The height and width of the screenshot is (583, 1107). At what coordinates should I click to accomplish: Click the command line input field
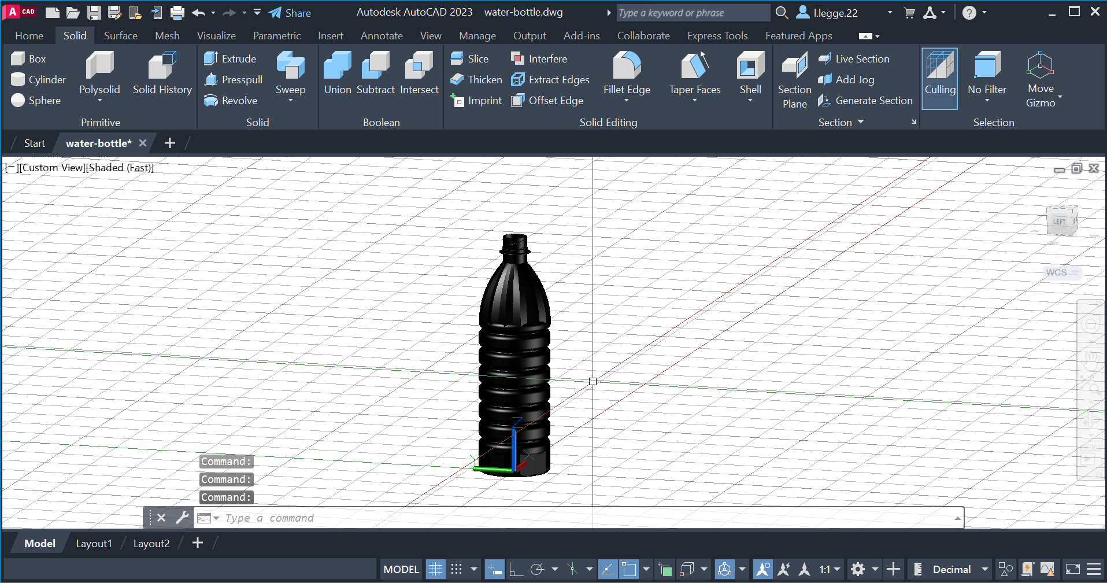[578, 518]
